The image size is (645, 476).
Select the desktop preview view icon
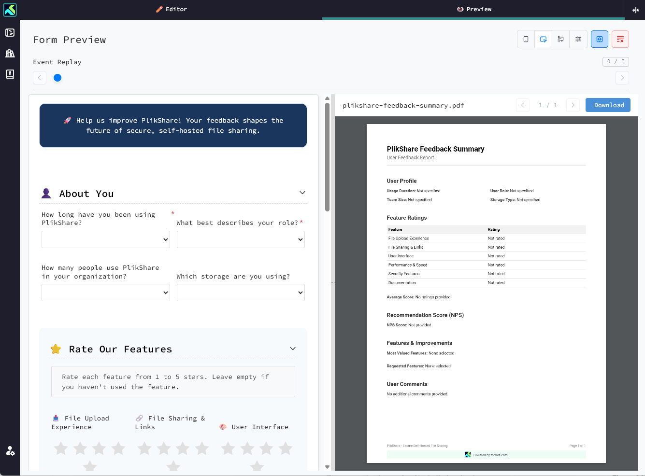pyautogui.click(x=543, y=39)
